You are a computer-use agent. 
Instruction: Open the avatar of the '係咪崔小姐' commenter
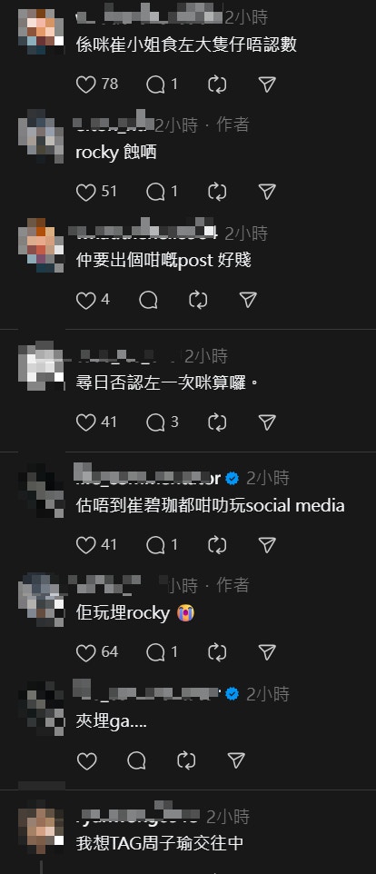coord(41,32)
